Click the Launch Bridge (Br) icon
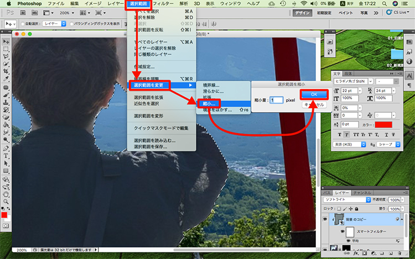Image resolution: width=415 pixels, height=259 pixels. point(23,13)
